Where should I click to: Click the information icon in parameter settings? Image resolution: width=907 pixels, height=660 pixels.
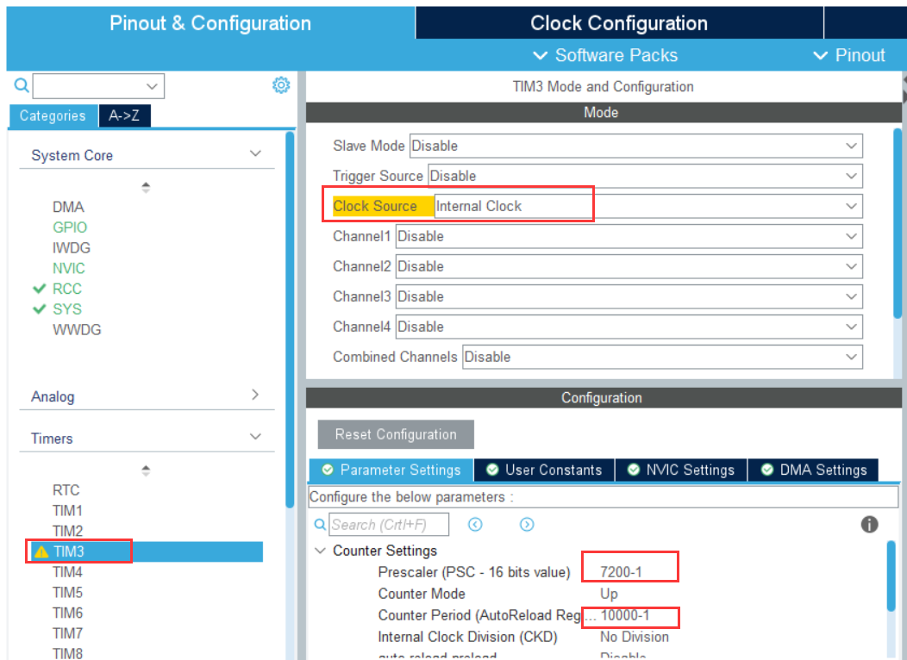pos(869,525)
